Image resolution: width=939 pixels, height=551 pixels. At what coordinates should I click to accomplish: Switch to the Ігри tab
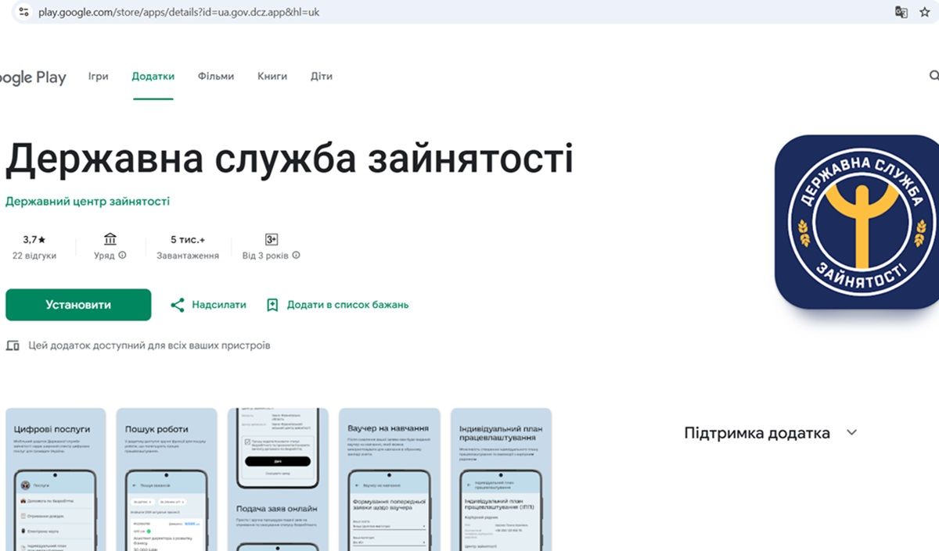pos(98,76)
